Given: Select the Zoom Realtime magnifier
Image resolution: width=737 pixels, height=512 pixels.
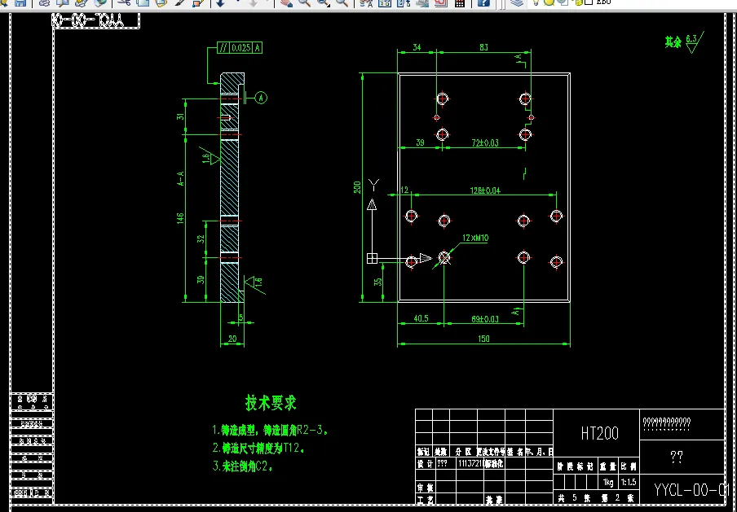Looking at the screenshot, I should point(305,2).
